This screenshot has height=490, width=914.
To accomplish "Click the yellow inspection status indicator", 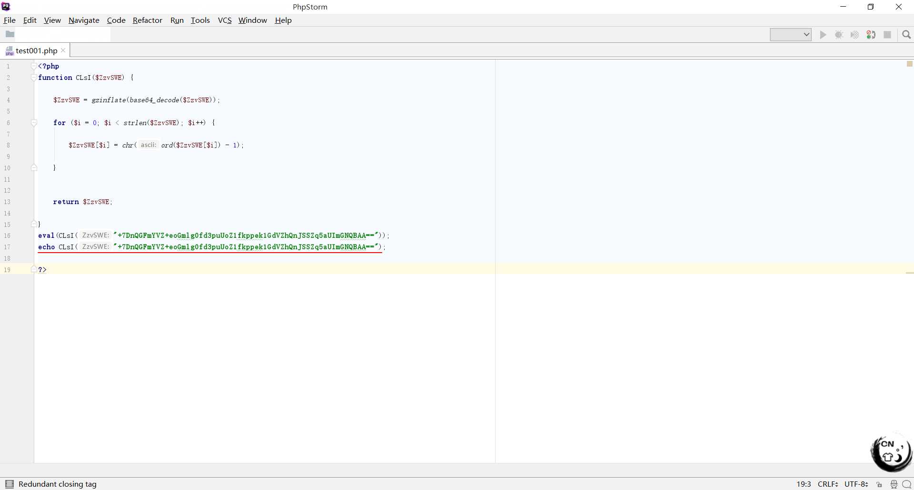I will point(909,64).
